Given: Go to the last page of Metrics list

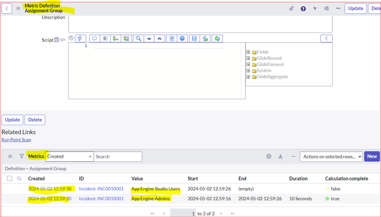Looking at the screenshot, I should [x=233, y=214].
